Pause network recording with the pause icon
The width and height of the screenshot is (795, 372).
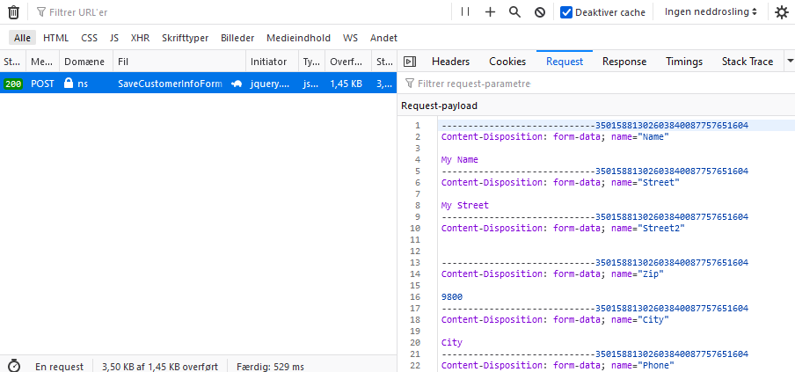click(465, 12)
